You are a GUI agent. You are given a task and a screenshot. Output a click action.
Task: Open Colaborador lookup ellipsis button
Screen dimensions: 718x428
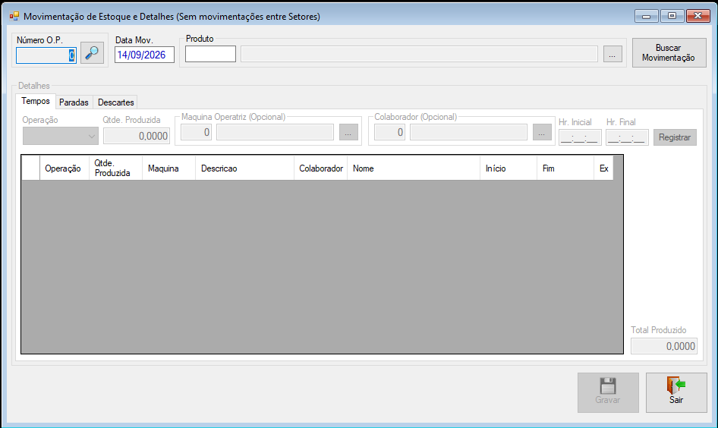click(x=542, y=132)
